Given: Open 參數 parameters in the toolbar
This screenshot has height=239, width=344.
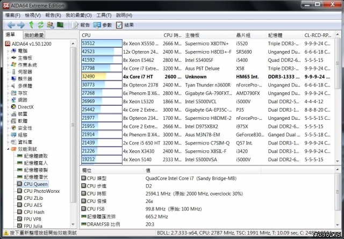Looking at the screenshot, I should pos(103,25).
